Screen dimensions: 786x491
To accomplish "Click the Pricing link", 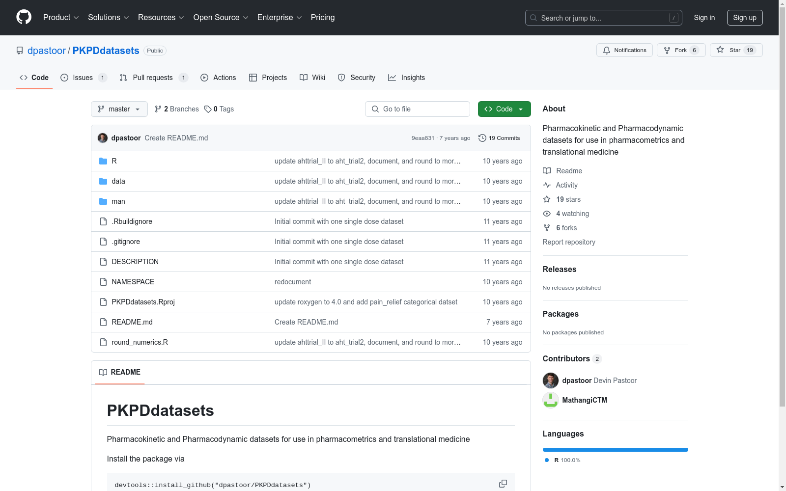I will pyautogui.click(x=323, y=18).
